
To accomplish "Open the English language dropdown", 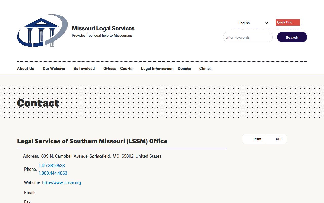I will [x=253, y=23].
